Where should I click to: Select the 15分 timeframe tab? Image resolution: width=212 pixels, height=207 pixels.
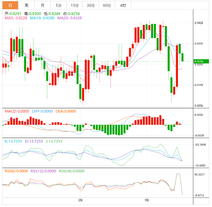(75, 5)
